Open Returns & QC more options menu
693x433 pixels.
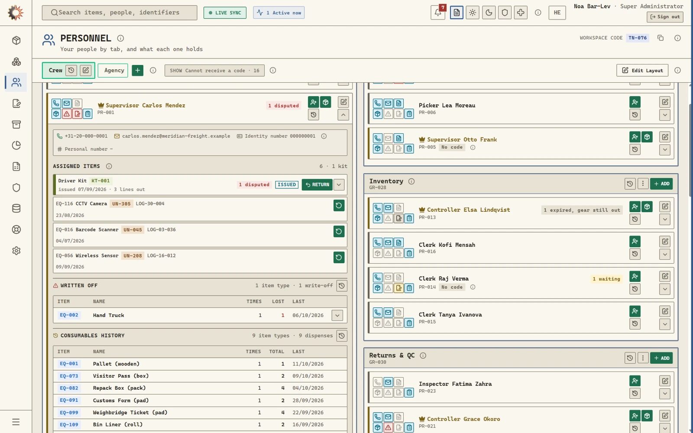tap(643, 358)
